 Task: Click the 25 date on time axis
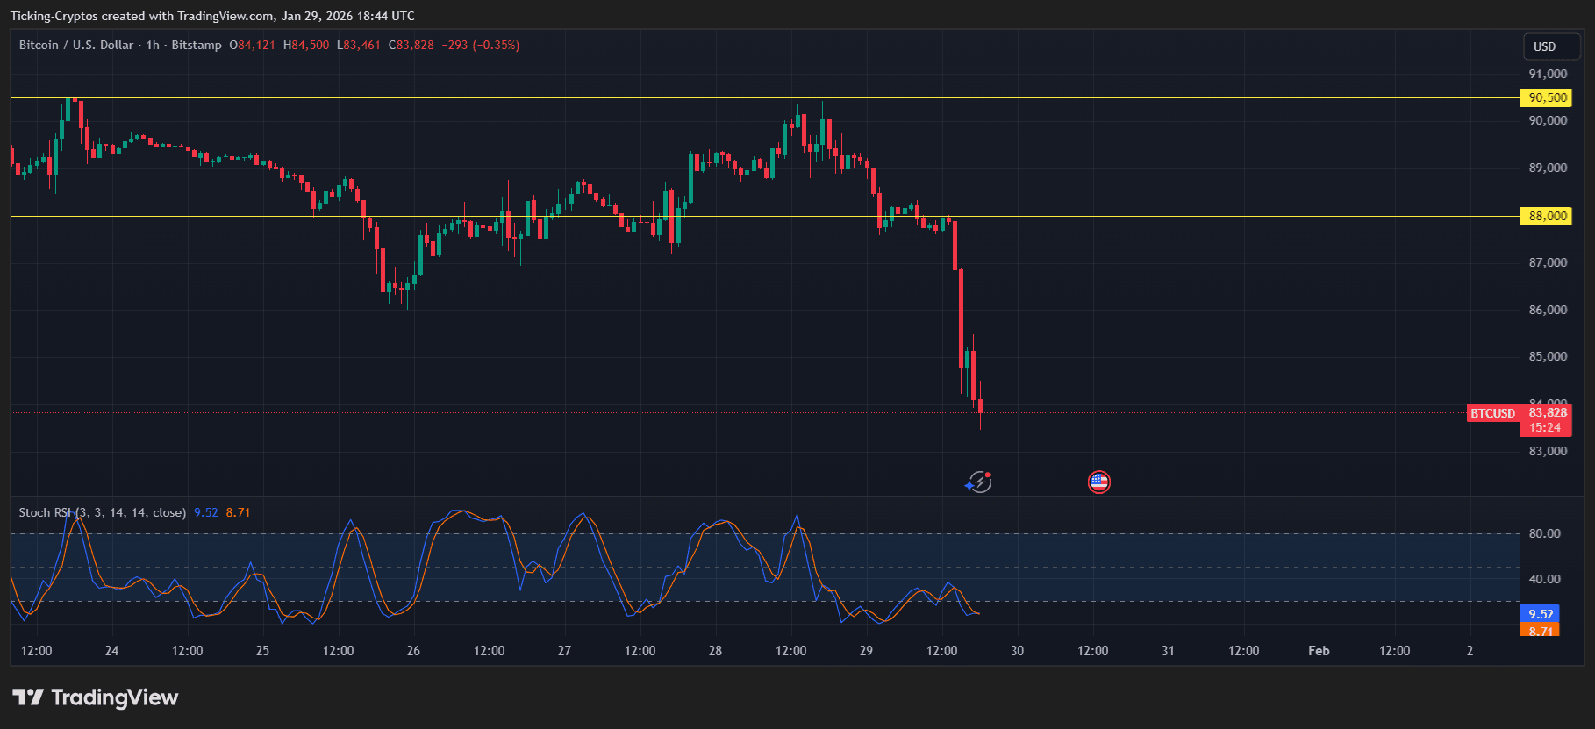[262, 651]
